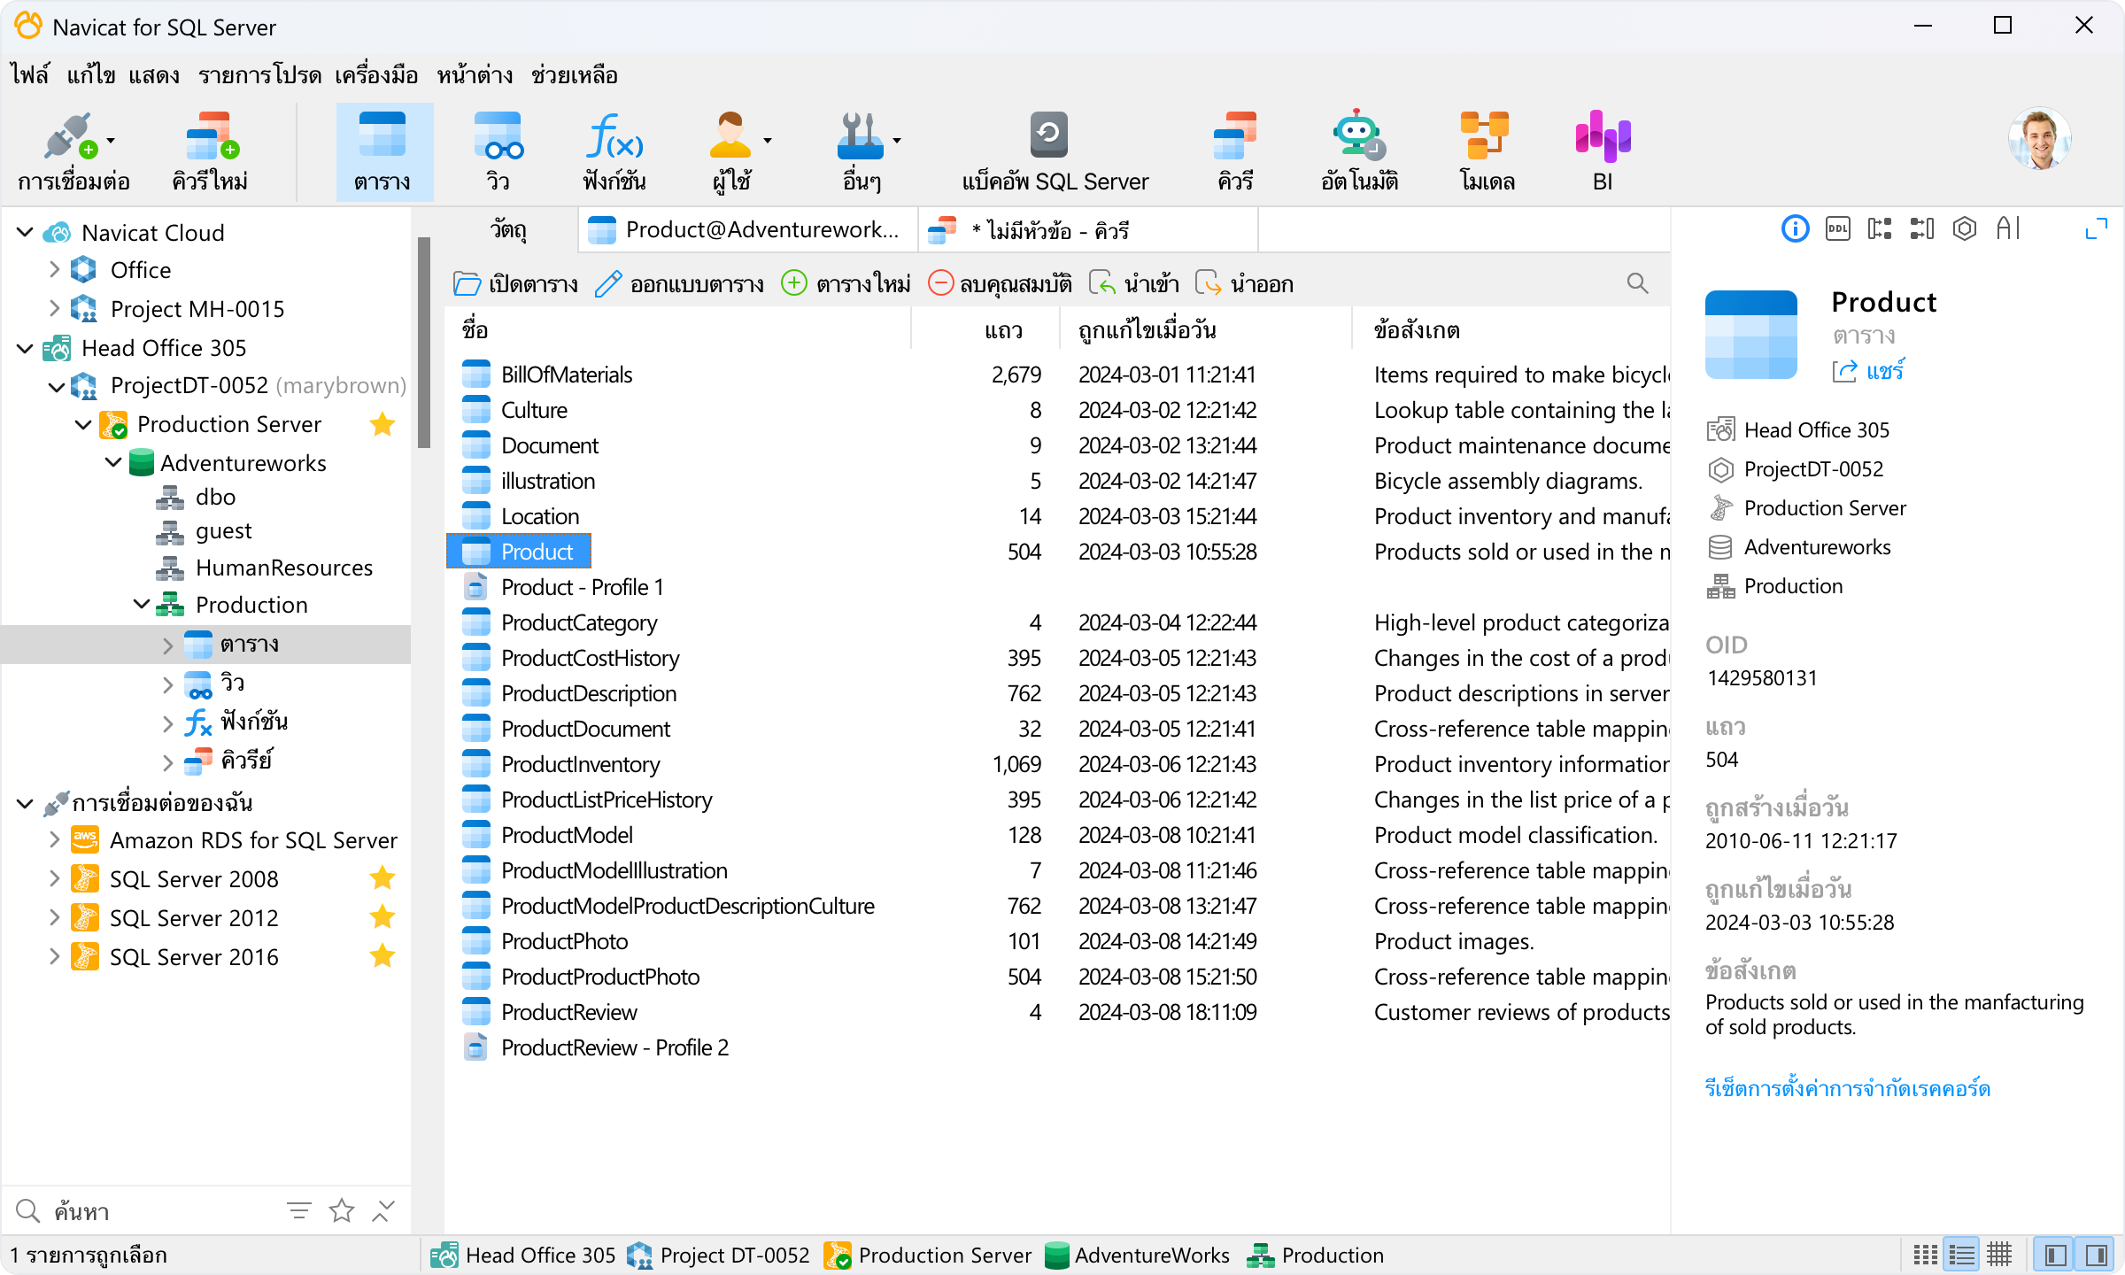
Task: Open the Function (ฟังก์ชัน) toolbar icon
Action: pos(614,151)
